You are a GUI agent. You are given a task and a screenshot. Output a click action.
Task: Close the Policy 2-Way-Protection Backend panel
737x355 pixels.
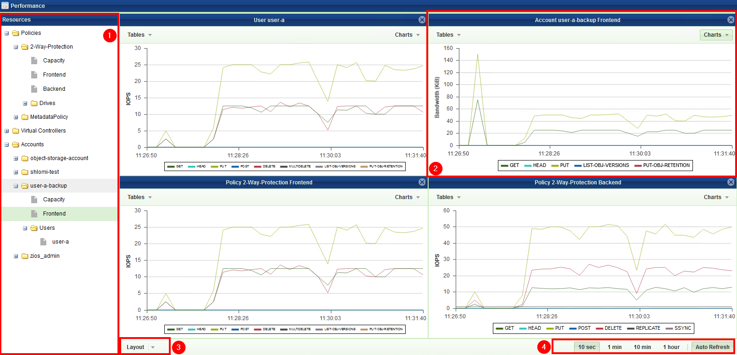731,182
